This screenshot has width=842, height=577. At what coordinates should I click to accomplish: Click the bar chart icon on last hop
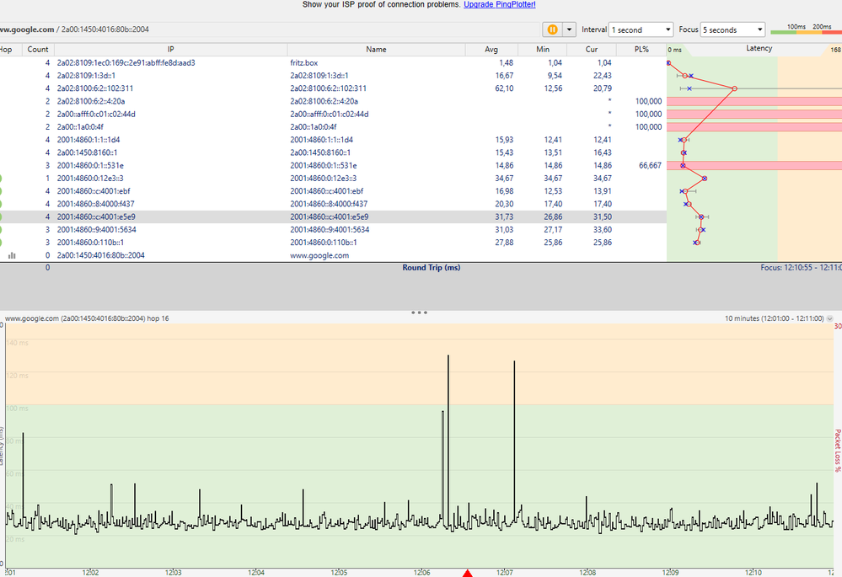(12, 256)
